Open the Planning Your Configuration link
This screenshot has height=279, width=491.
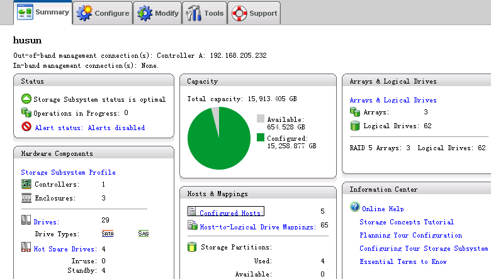click(x=411, y=235)
